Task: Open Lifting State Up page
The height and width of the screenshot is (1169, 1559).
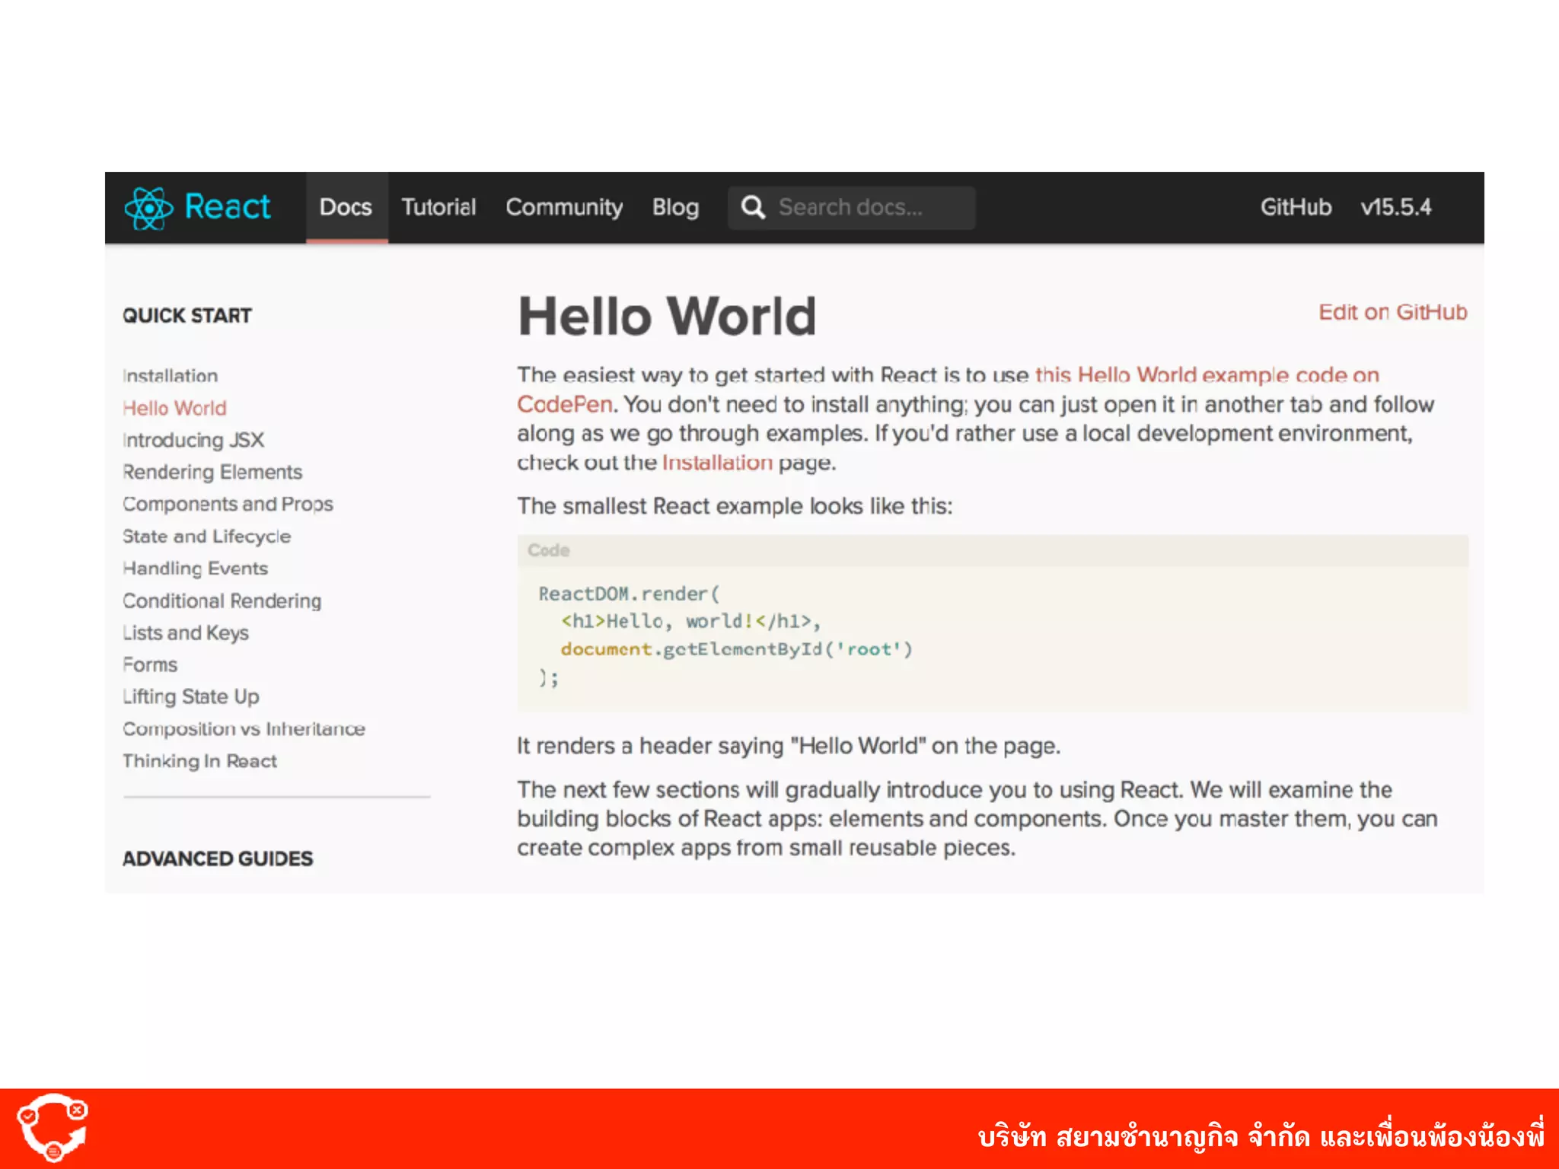Action: point(191,697)
